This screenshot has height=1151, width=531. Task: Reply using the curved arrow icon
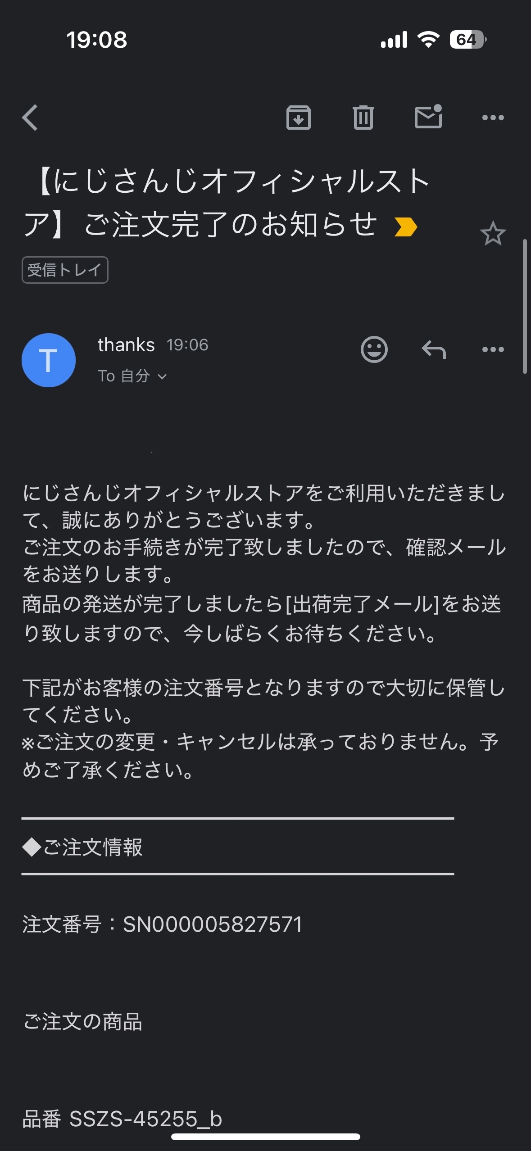(x=434, y=349)
